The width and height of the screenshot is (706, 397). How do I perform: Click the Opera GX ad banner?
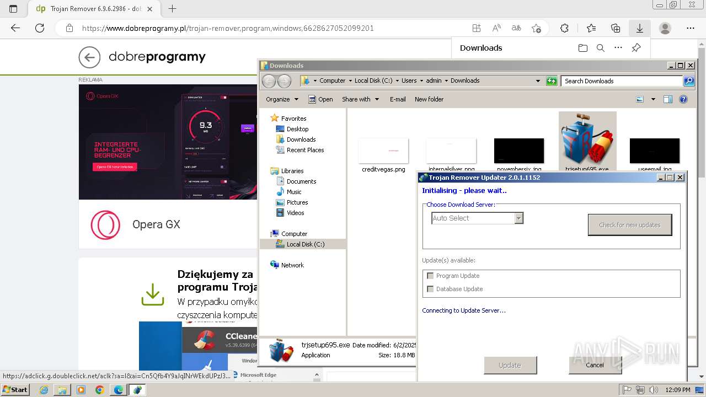point(168,142)
